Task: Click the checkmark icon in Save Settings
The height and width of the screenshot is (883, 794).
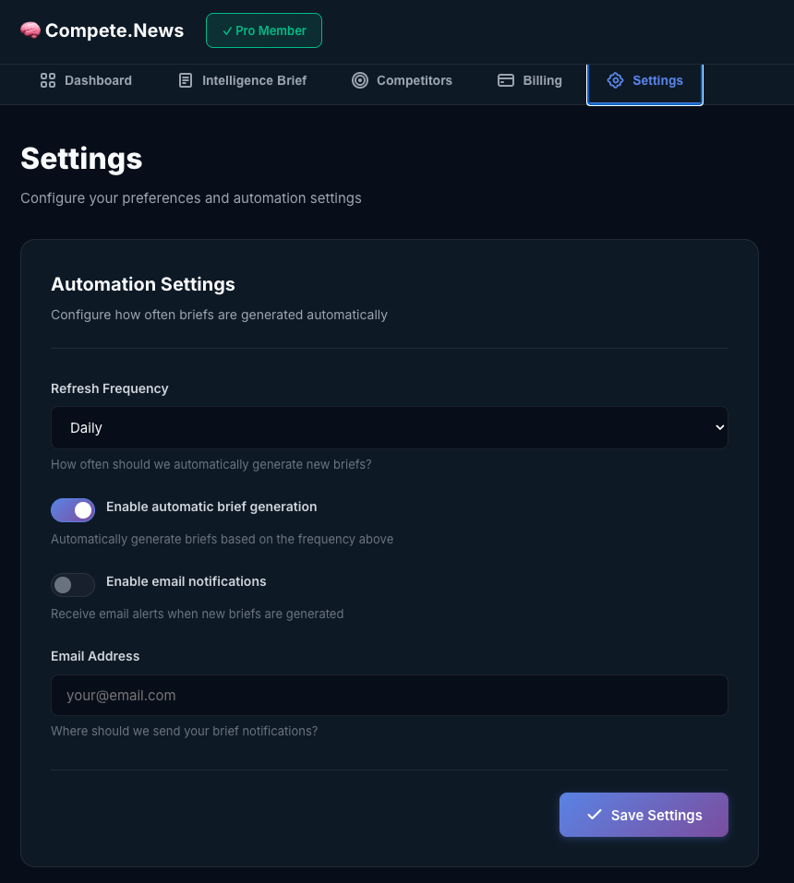Action: (595, 815)
